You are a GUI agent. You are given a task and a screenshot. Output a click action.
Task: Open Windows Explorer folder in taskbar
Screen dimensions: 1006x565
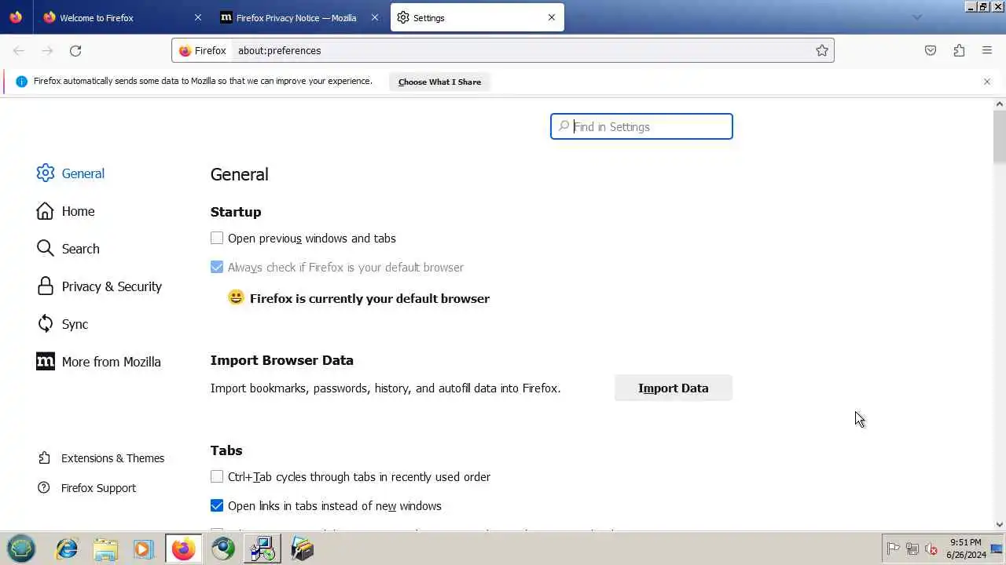coord(105,549)
